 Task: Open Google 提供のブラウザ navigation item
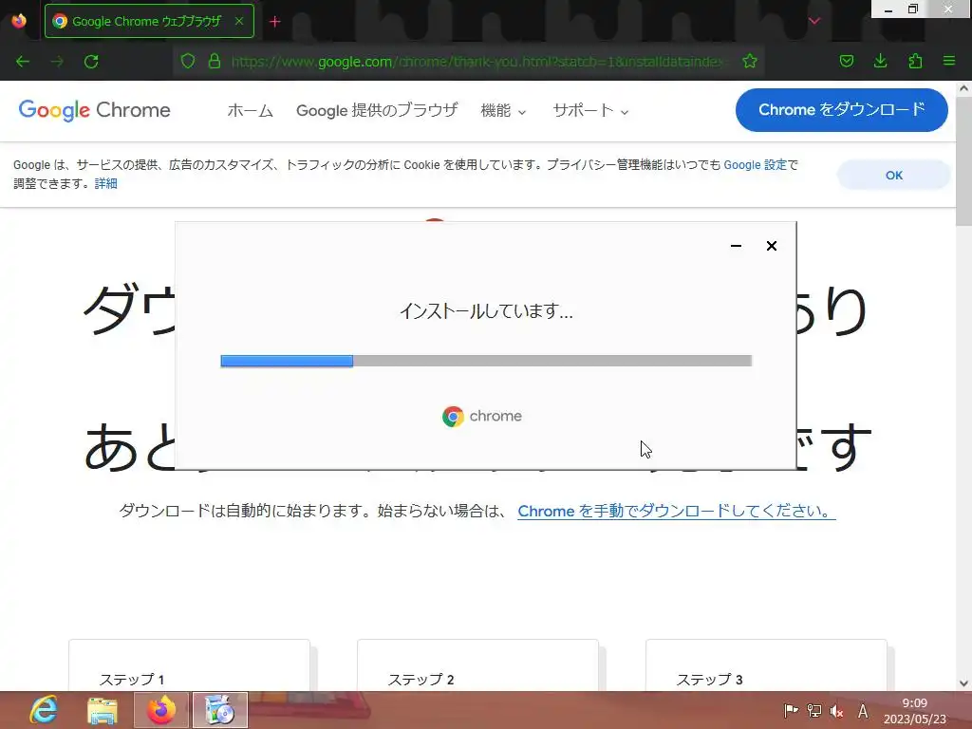click(377, 110)
